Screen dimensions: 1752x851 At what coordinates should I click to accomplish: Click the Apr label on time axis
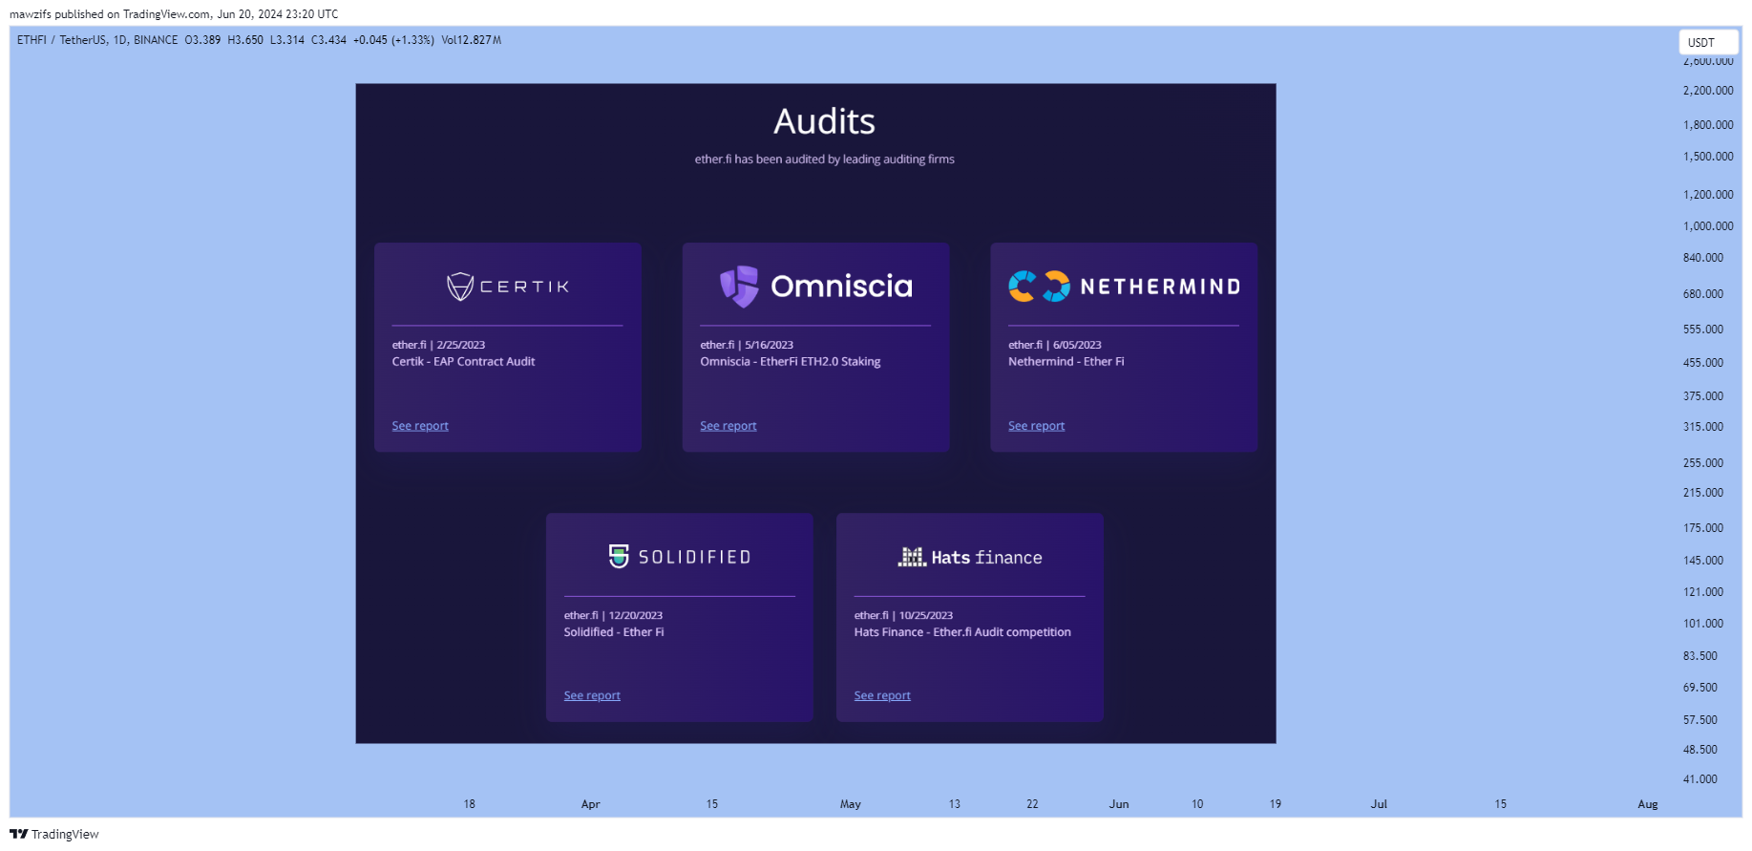coord(590,804)
